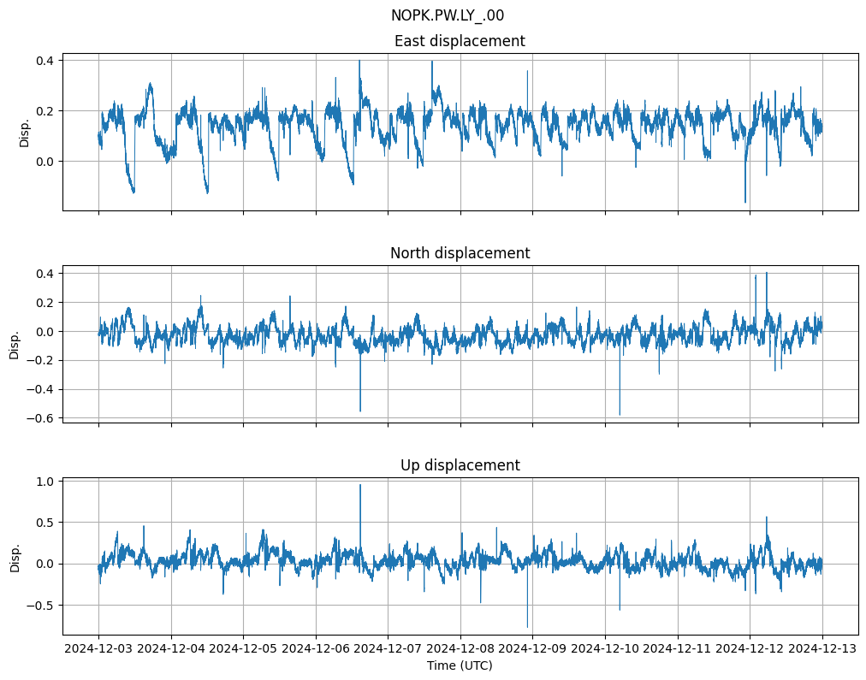Screen dimensions: 866x680
Task: Click the tallest spike peak in Up plot
Action: 360,485
